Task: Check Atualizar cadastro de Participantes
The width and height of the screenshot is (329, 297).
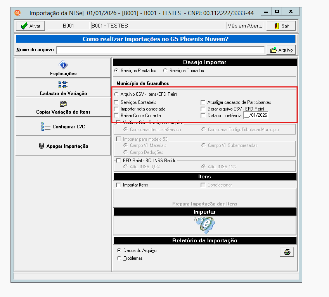Action: click(203, 102)
